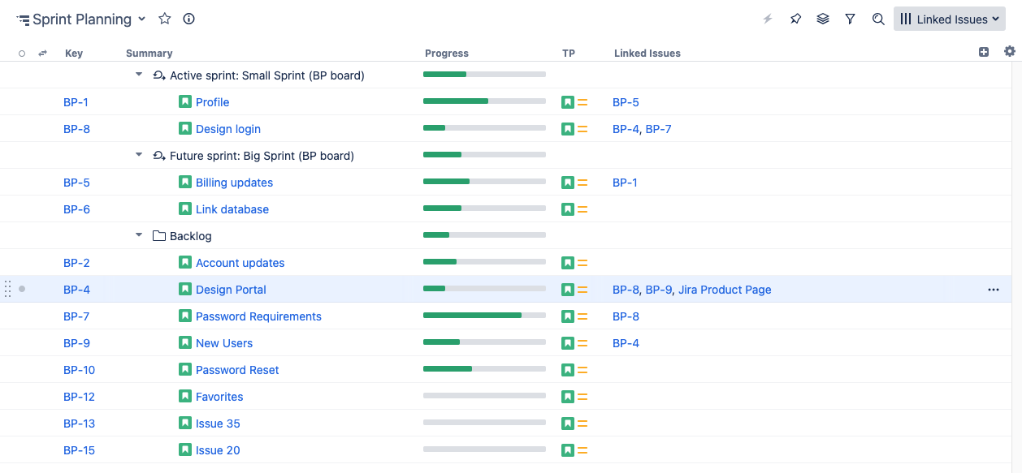
Task: Open the layers transformations icon
Action: click(x=823, y=19)
